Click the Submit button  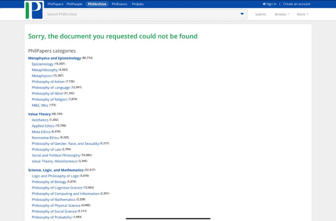(260, 14)
